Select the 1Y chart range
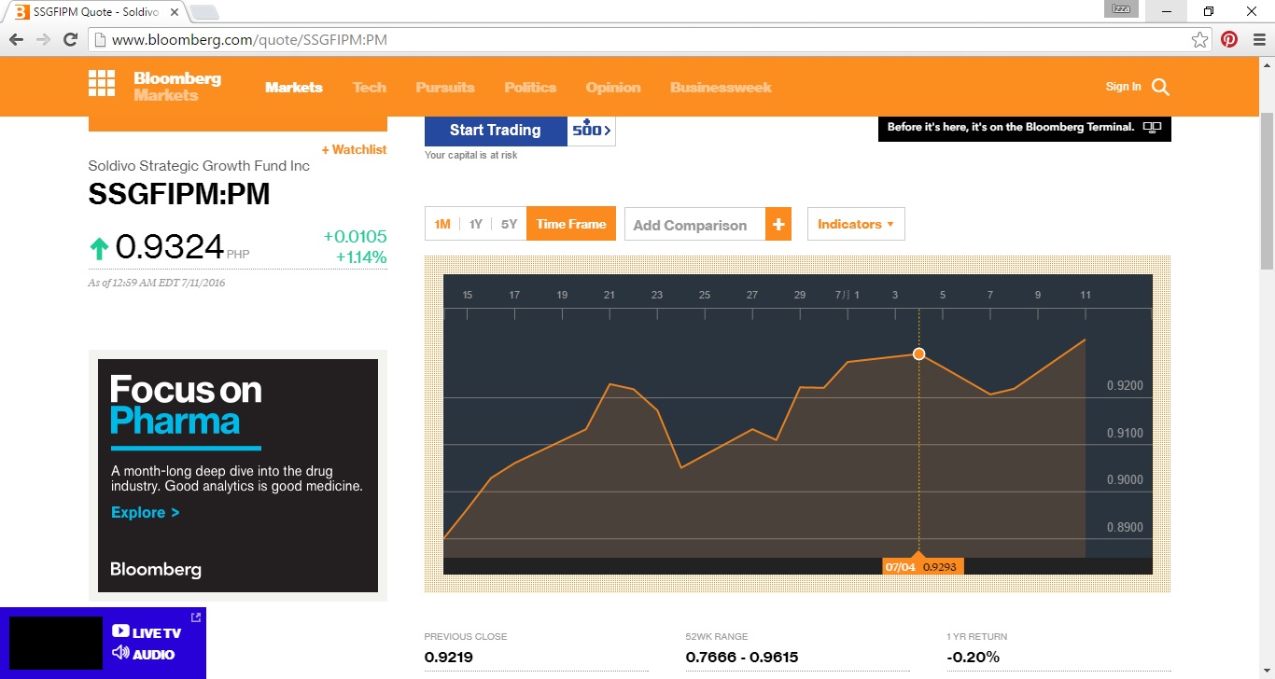This screenshot has width=1275, height=679. pos(476,224)
